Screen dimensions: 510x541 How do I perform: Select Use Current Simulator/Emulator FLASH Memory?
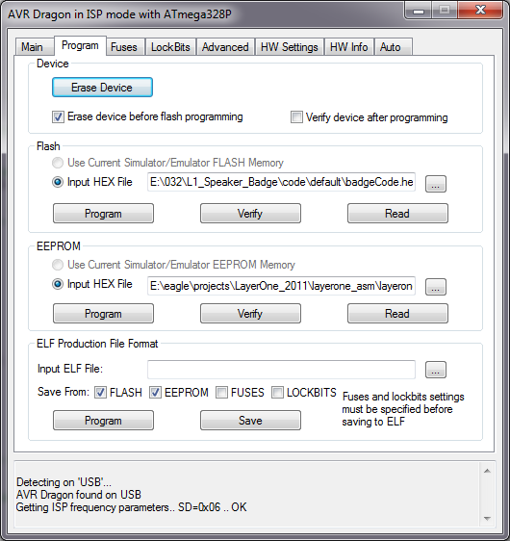coord(58,163)
